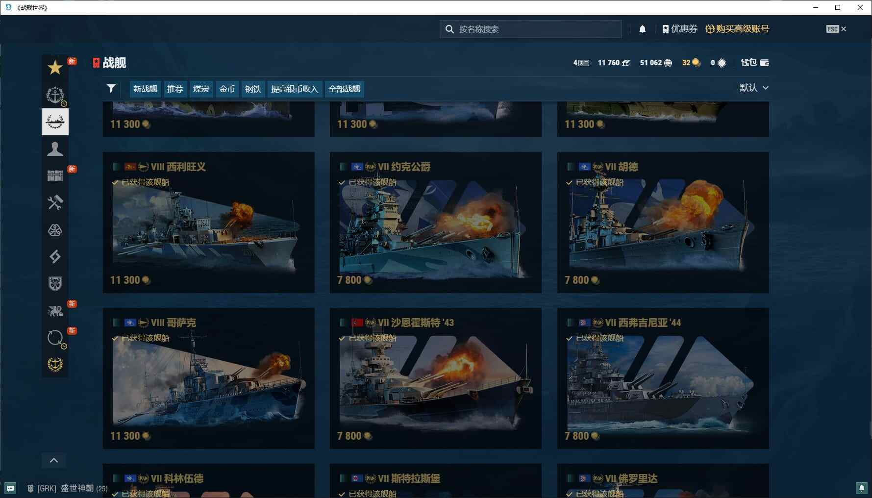Open the shield emblem sidebar icon
Viewport: 872px width, 498px height.
55,283
